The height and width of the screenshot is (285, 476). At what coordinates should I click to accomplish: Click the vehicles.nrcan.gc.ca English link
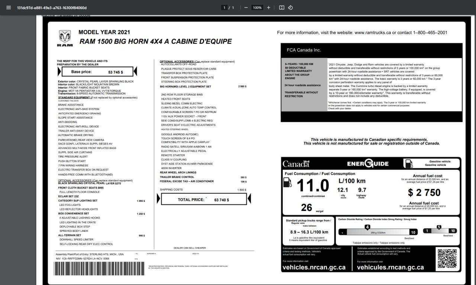(x=314, y=267)
